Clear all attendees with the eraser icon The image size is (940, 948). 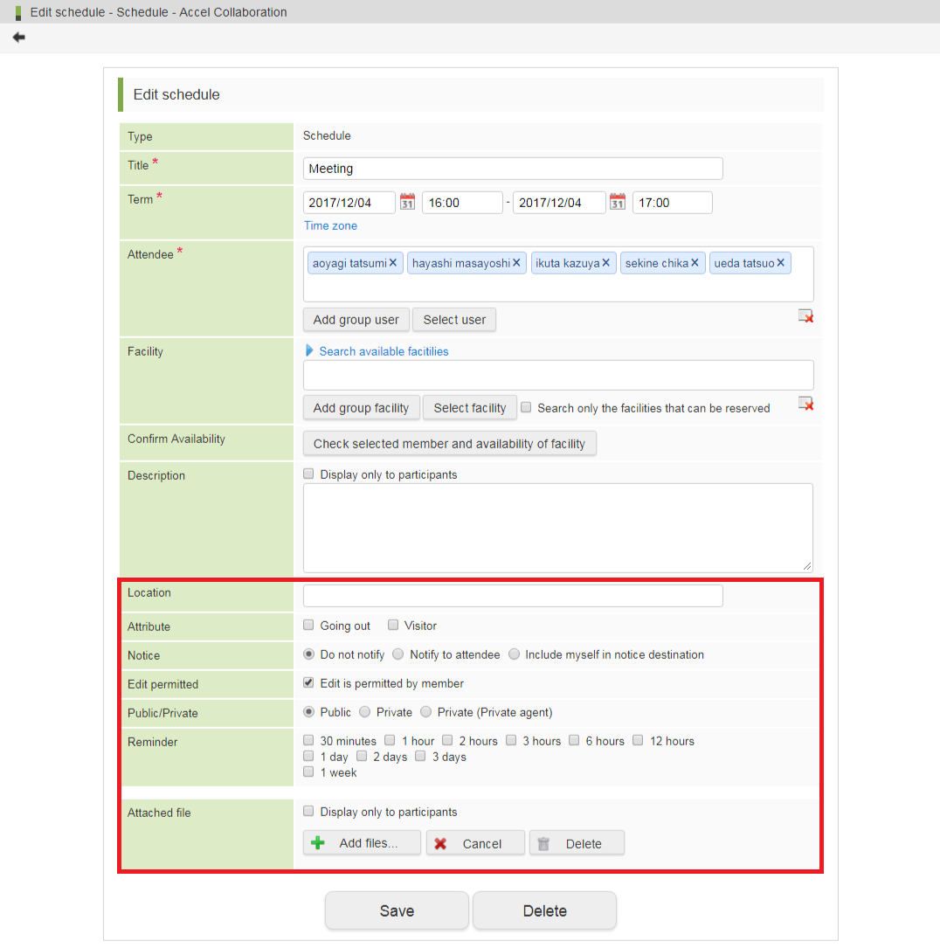pyautogui.click(x=805, y=316)
